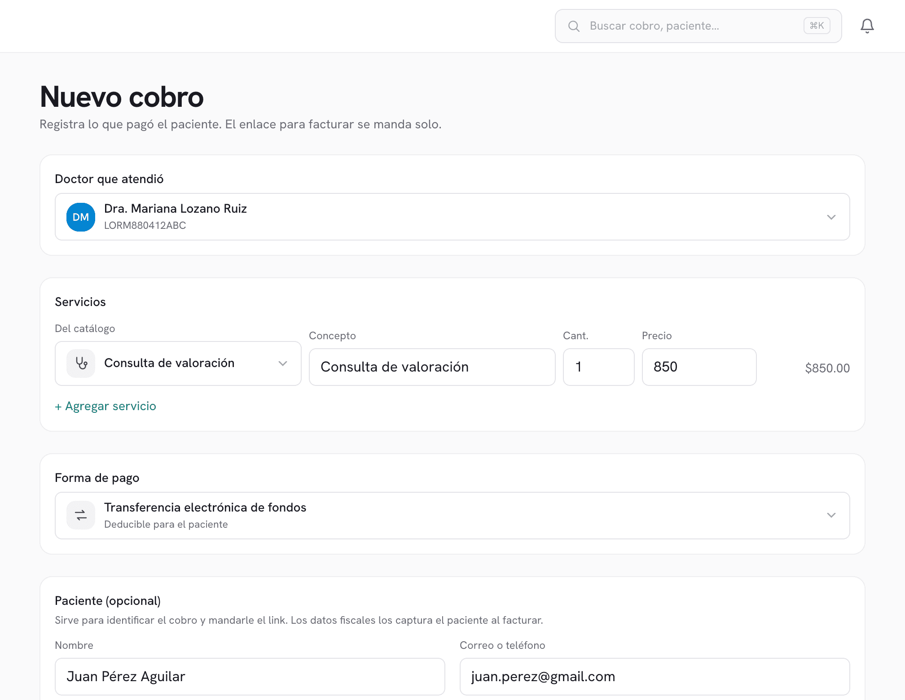Click the Deducible para el paciente text
The width and height of the screenshot is (905, 700).
click(166, 524)
